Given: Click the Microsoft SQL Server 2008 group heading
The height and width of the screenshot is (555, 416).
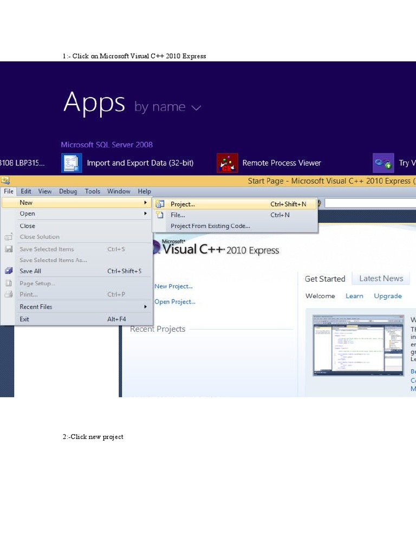Looking at the screenshot, I should 107,144.
